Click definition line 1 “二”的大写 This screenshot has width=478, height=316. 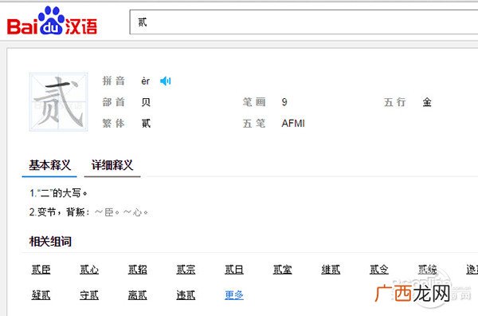[58, 193]
